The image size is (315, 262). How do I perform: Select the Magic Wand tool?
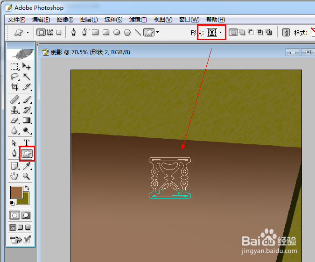click(27, 77)
